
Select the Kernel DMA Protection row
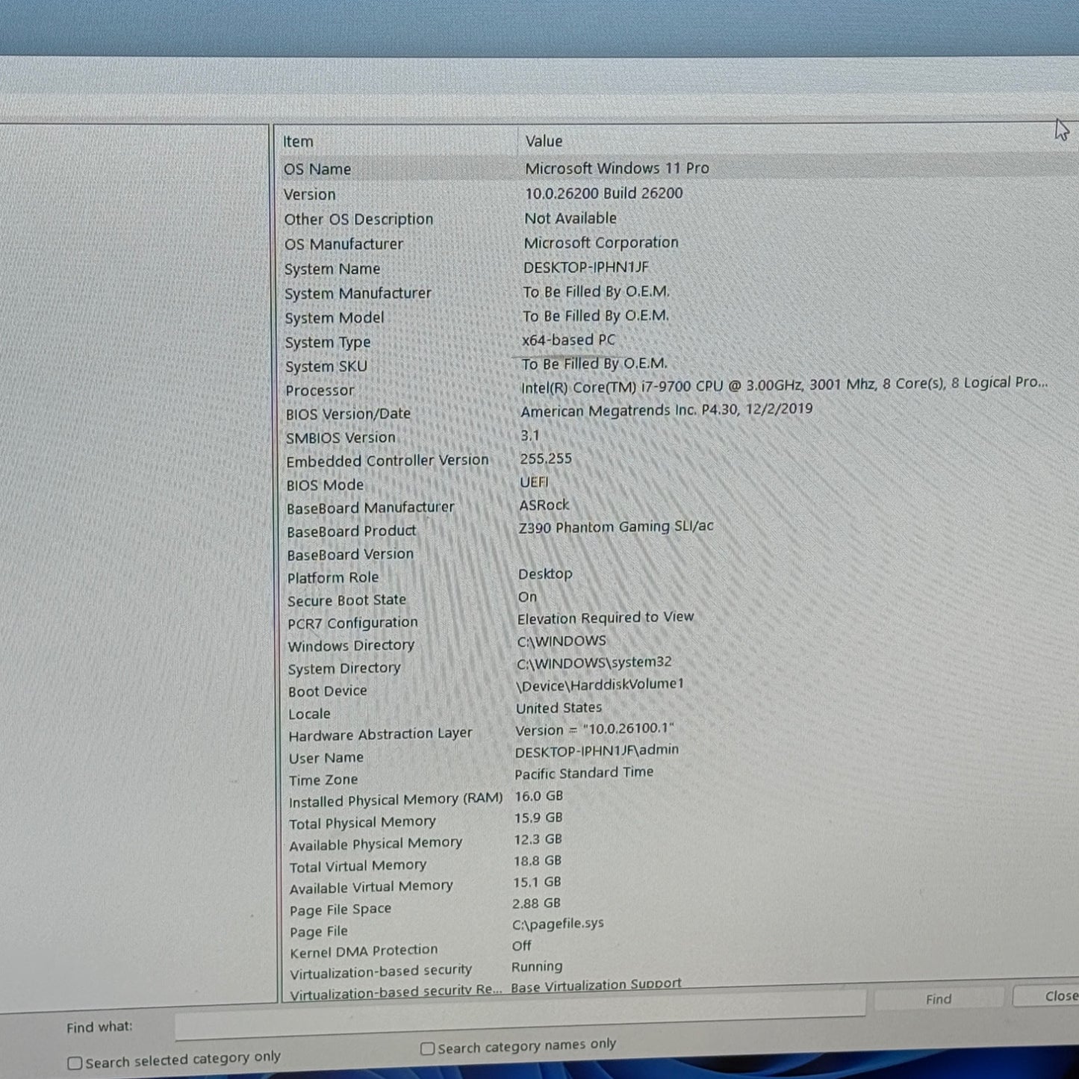coord(364,951)
